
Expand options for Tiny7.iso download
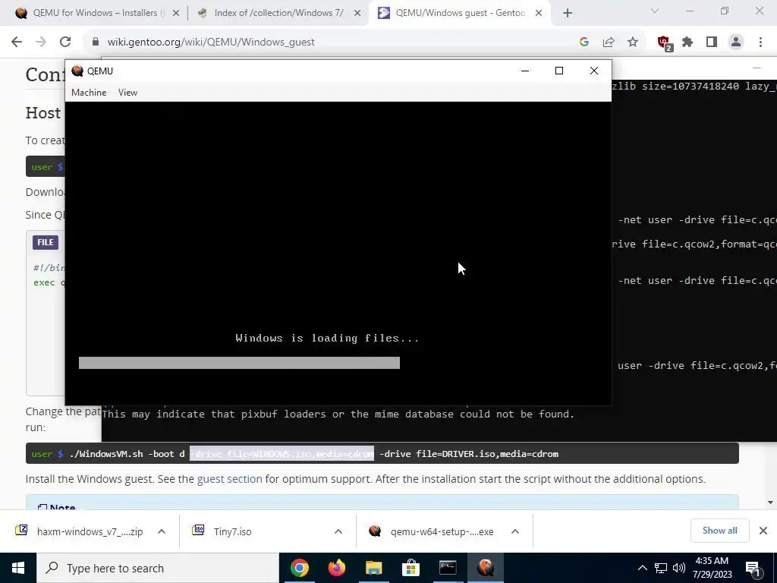(x=338, y=531)
